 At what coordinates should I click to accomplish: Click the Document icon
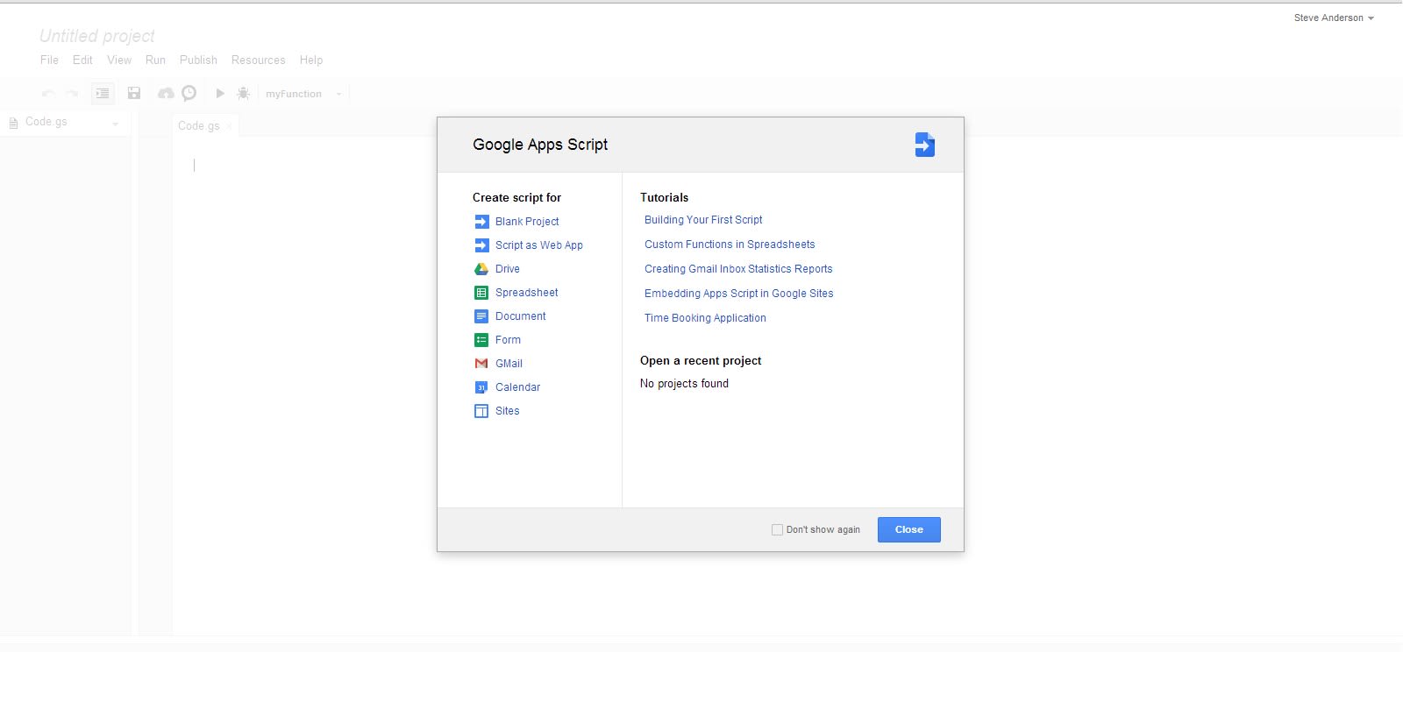click(x=481, y=316)
